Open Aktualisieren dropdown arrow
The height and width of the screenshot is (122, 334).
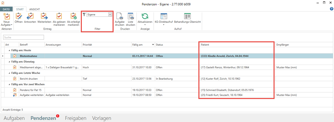[x=145, y=25]
